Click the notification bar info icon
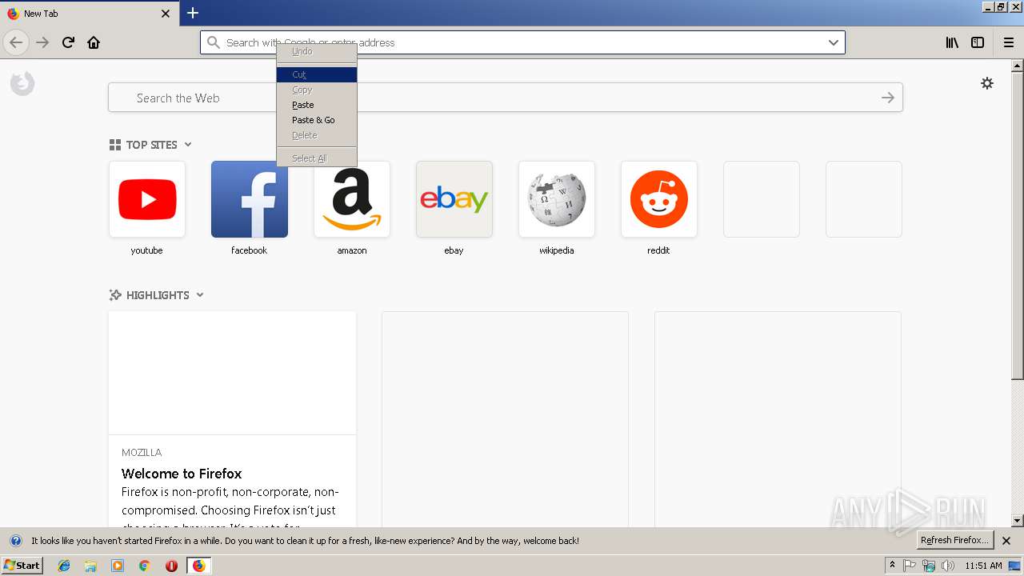This screenshot has width=1024, height=576. [15, 541]
